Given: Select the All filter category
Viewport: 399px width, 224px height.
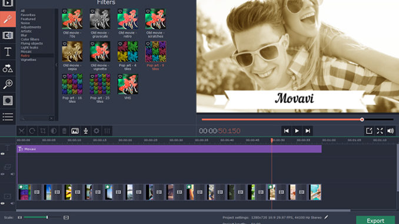Looking at the screenshot, I should tap(22, 11).
